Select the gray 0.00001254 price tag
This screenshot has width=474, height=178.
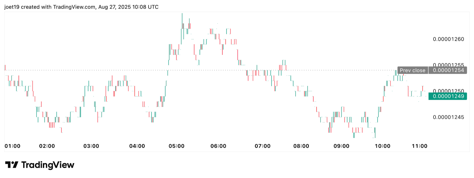pyautogui.click(x=448, y=70)
